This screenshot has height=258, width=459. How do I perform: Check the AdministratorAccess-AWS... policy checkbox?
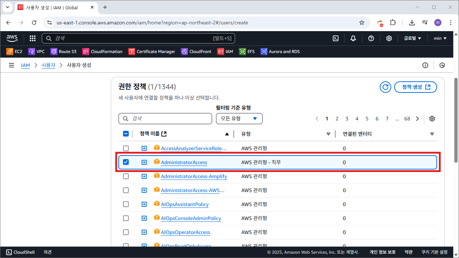click(126, 190)
